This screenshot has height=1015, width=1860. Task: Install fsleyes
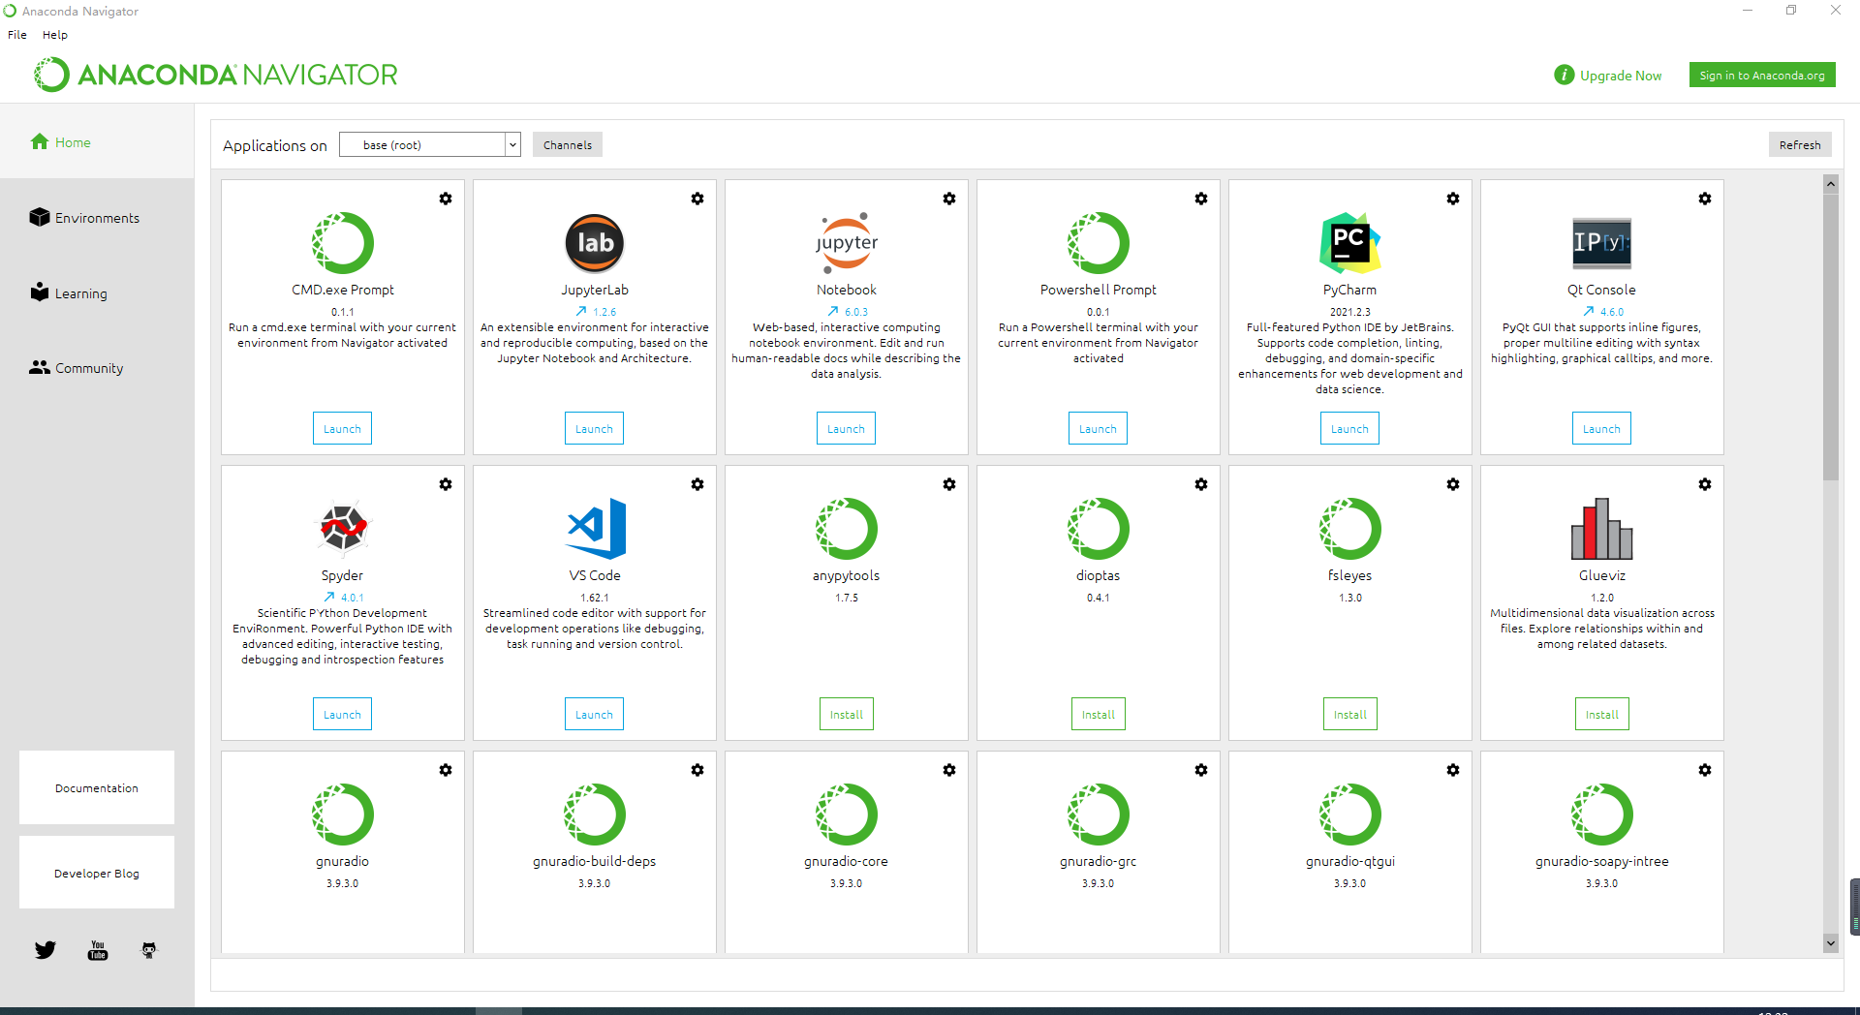point(1350,715)
